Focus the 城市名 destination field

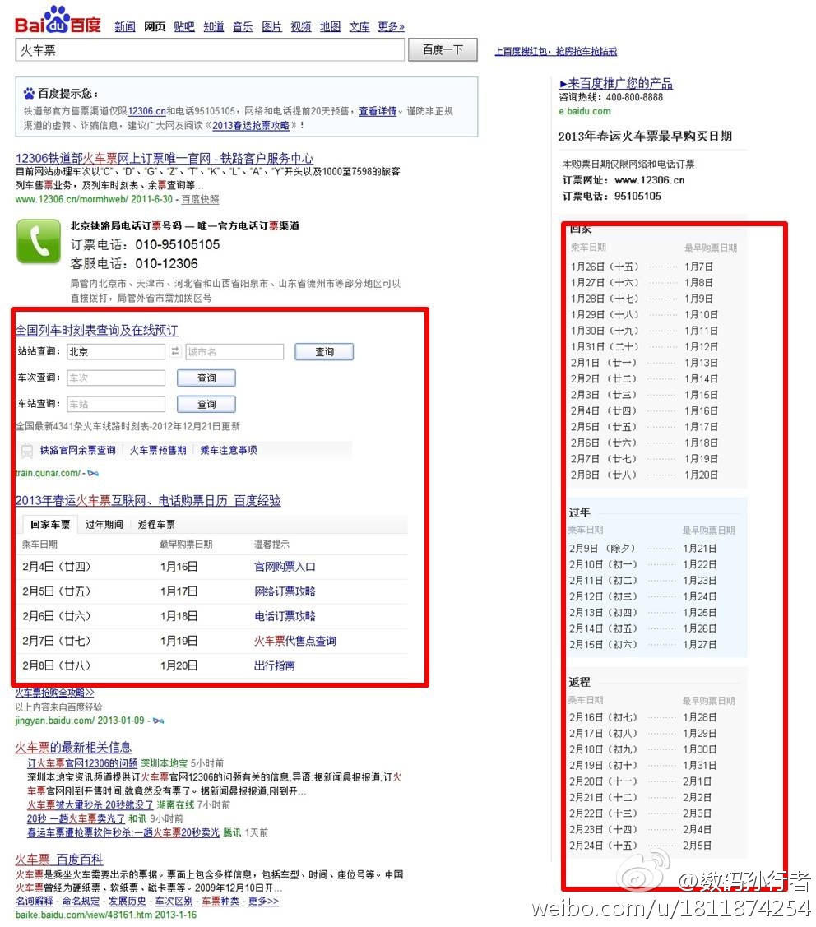pyautogui.click(x=234, y=352)
